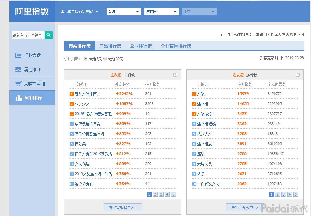Open keyword 章子怡同款连衣裙 link
Image resolution: width=311 pixels, height=216 pixels.
[x=89, y=134]
